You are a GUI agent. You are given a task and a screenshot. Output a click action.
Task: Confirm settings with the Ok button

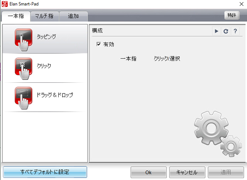tap(148, 172)
